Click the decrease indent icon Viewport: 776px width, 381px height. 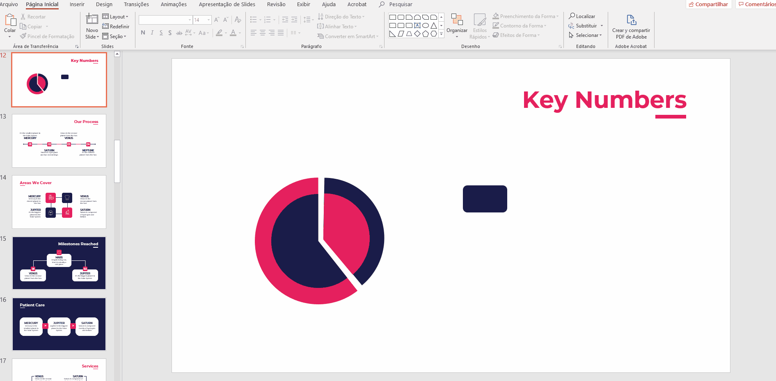(285, 20)
